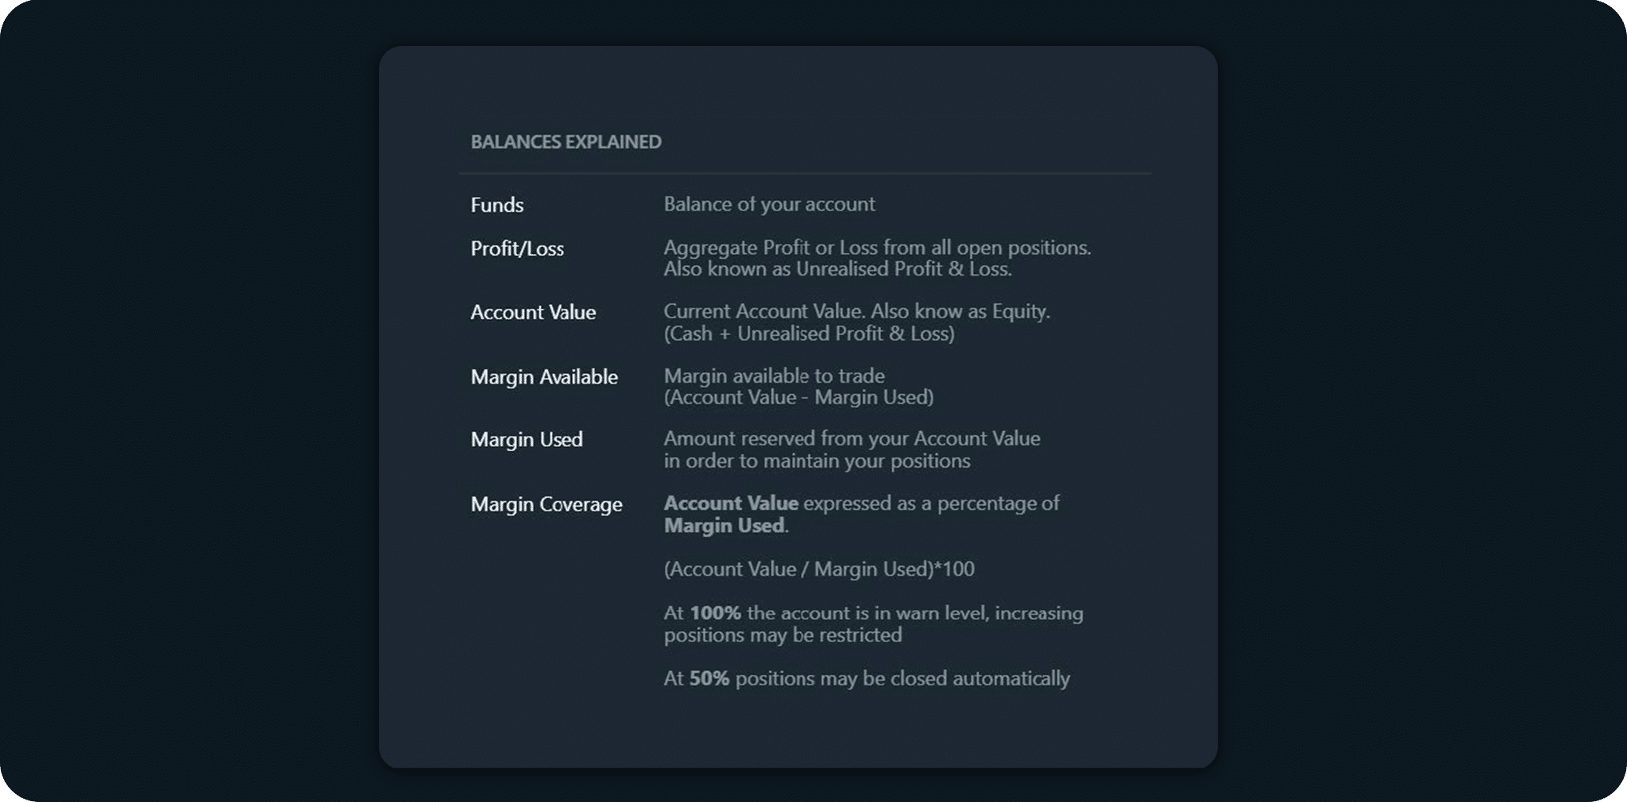Click the 'Balance of your account' description
Image resolution: width=1627 pixels, height=802 pixels.
coord(769,204)
